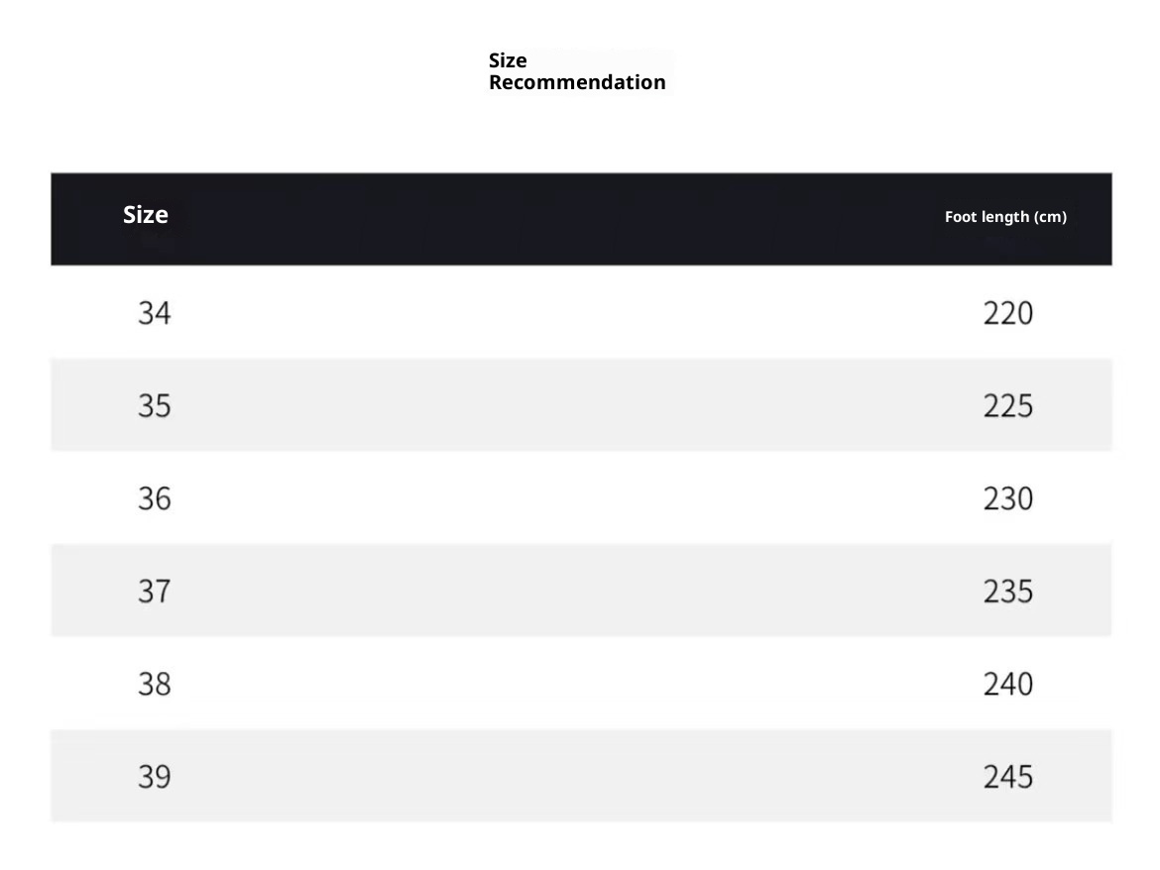Select the 225 foot length value
The height and width of the screenshot is (870, 1160).
[x=1008, y=405]
